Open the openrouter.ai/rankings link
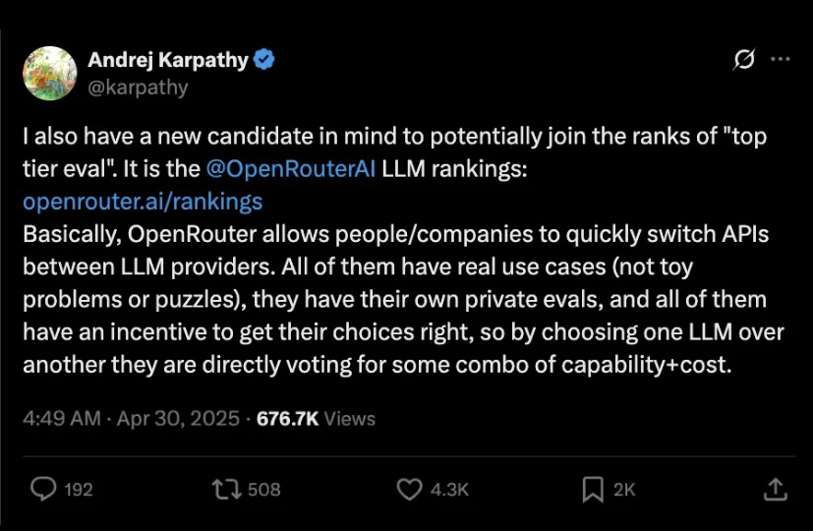Screen dimensions: 813x531 143,202
